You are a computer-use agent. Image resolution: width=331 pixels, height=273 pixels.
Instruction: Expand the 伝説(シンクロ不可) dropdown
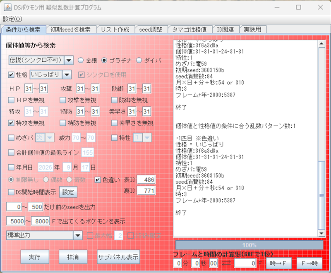[69, 60]
